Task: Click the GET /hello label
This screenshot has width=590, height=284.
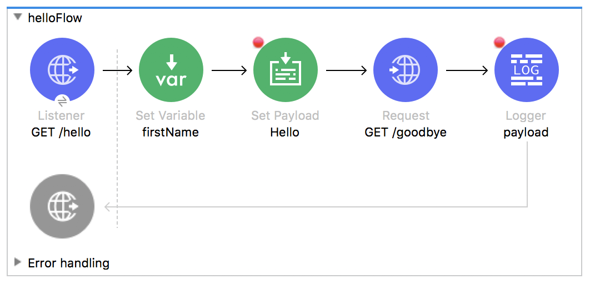Action: coord(61,132)
